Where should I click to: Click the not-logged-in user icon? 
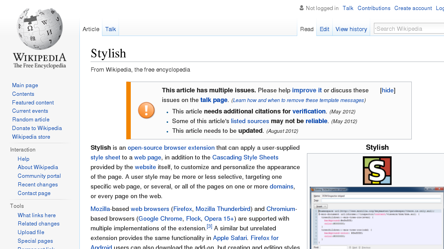pos(301,8)
